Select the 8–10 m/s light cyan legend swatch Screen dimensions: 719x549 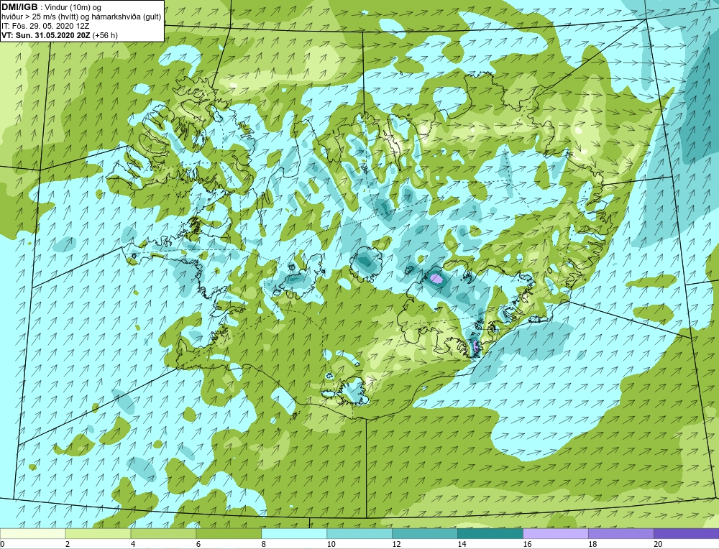tap(294, 534)
